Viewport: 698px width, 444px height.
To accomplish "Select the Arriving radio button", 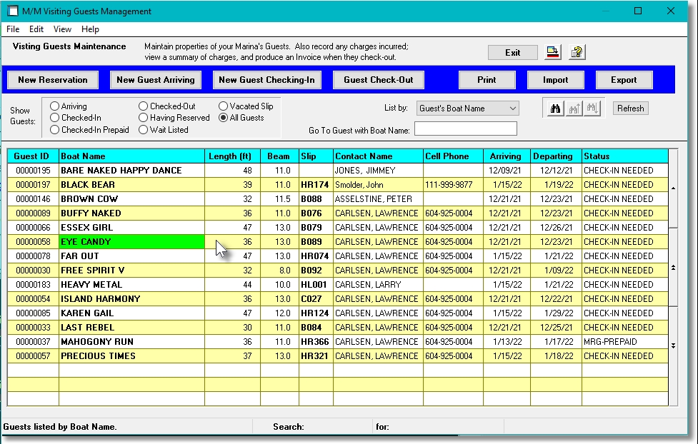I will (x=55, y=106).
